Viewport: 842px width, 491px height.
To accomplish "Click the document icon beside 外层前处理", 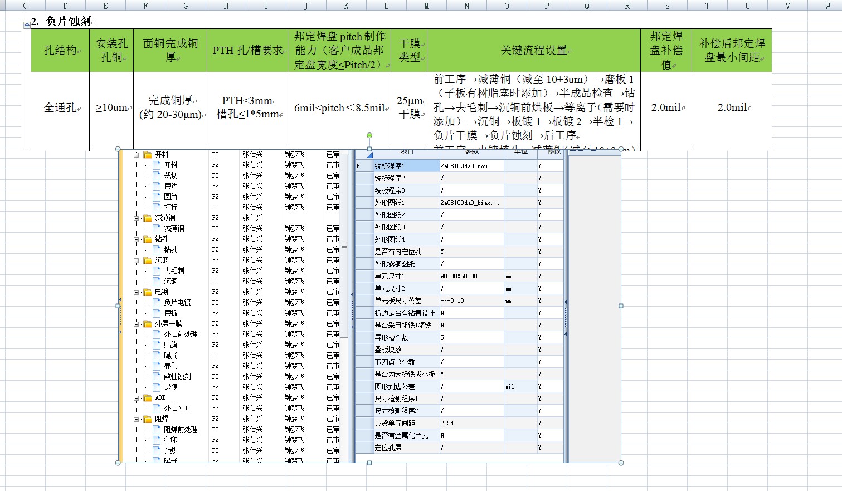I will [157, 335].
